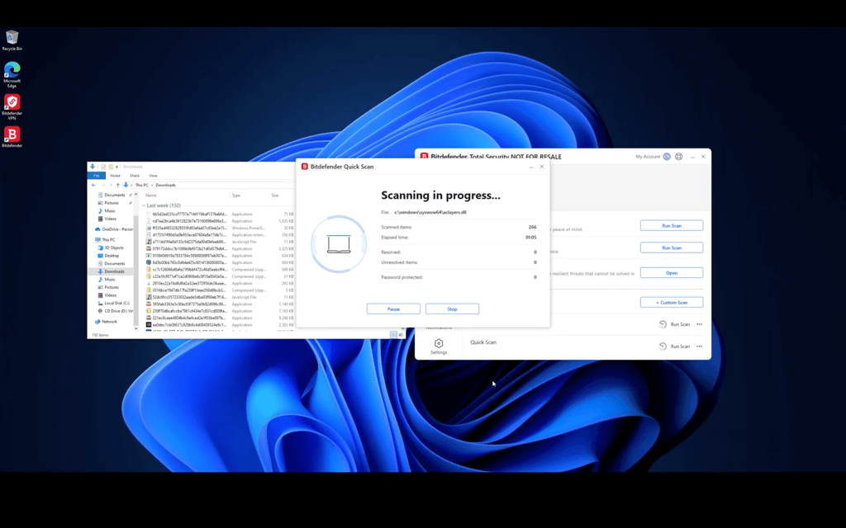Click the Properties icon in Explorer title bar
846x528 pixels.
point(103,167)
